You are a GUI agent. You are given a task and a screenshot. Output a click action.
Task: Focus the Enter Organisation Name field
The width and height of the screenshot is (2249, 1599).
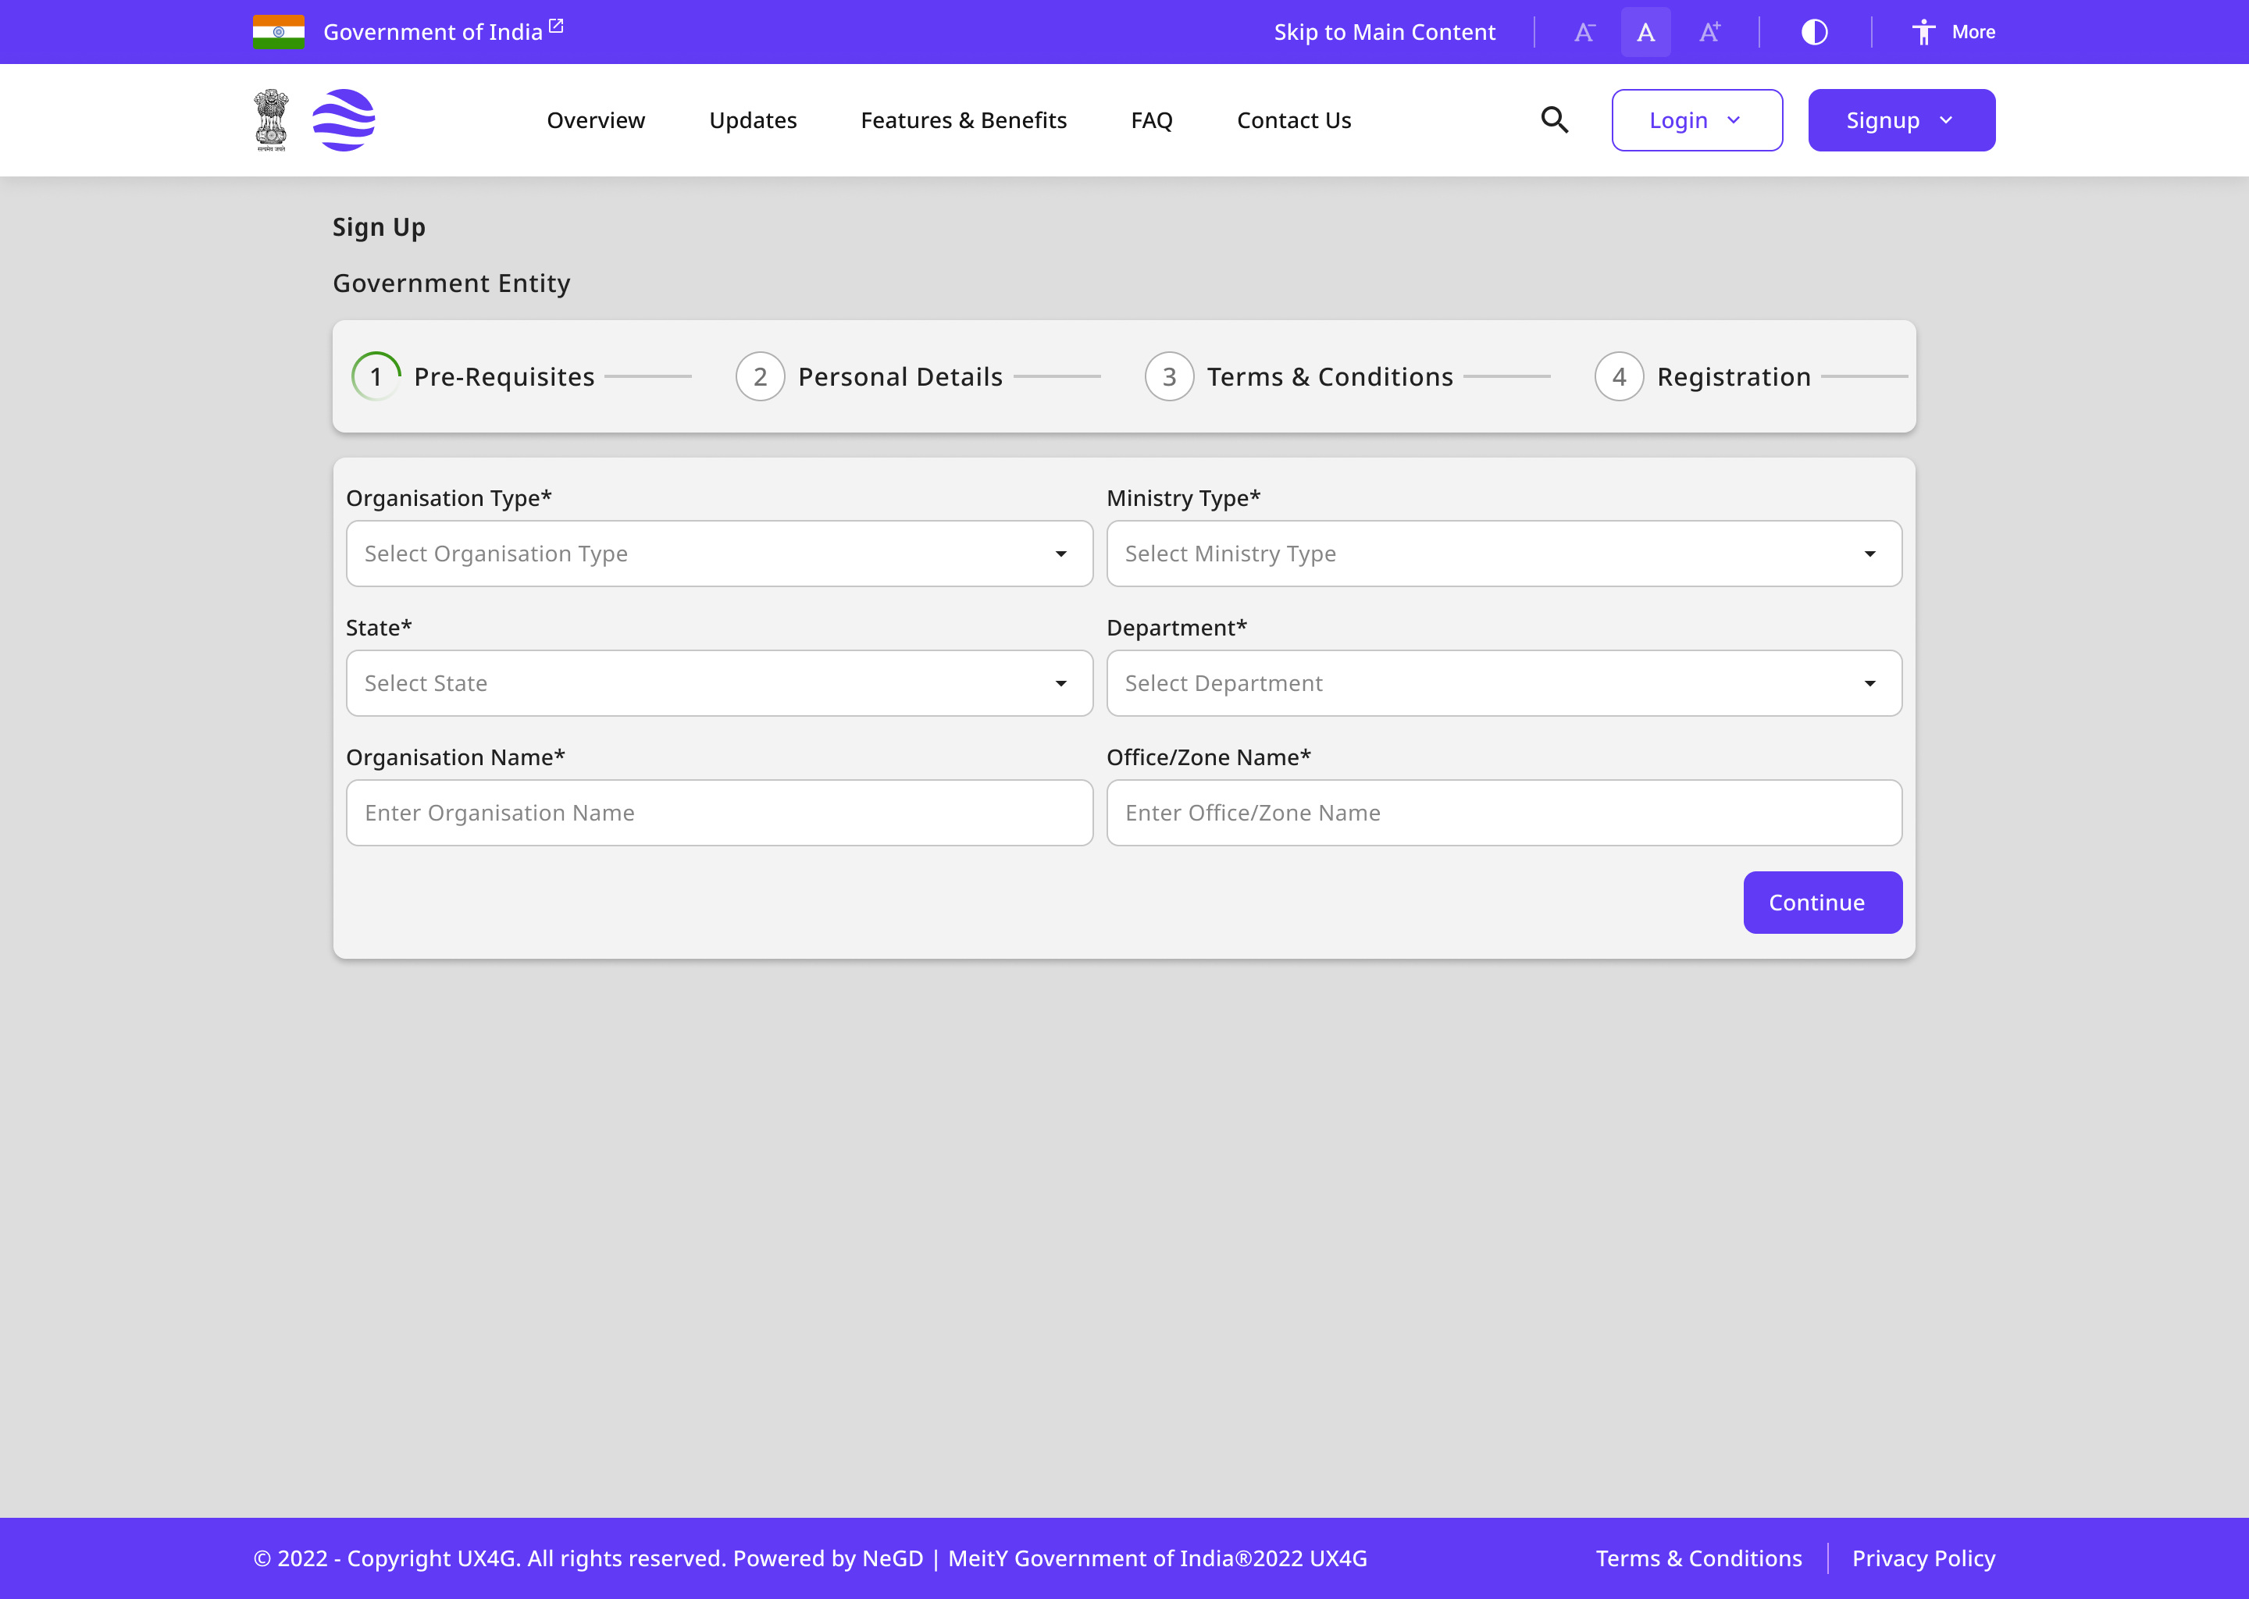pyautogui.click(x=720, y=814)
